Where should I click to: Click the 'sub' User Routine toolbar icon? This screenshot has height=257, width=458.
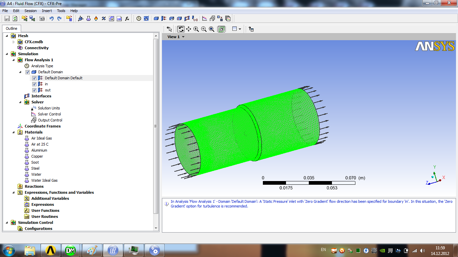119,19
